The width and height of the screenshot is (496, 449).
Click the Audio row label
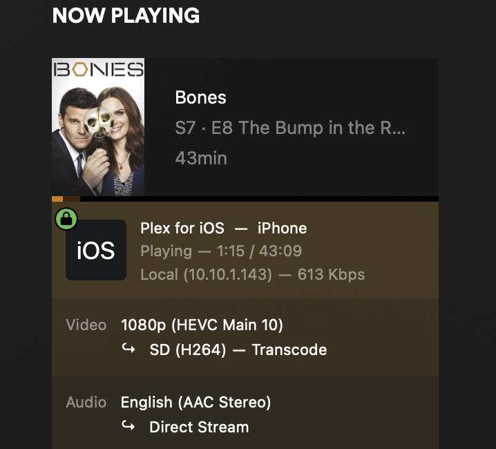(x=86, y=402)
